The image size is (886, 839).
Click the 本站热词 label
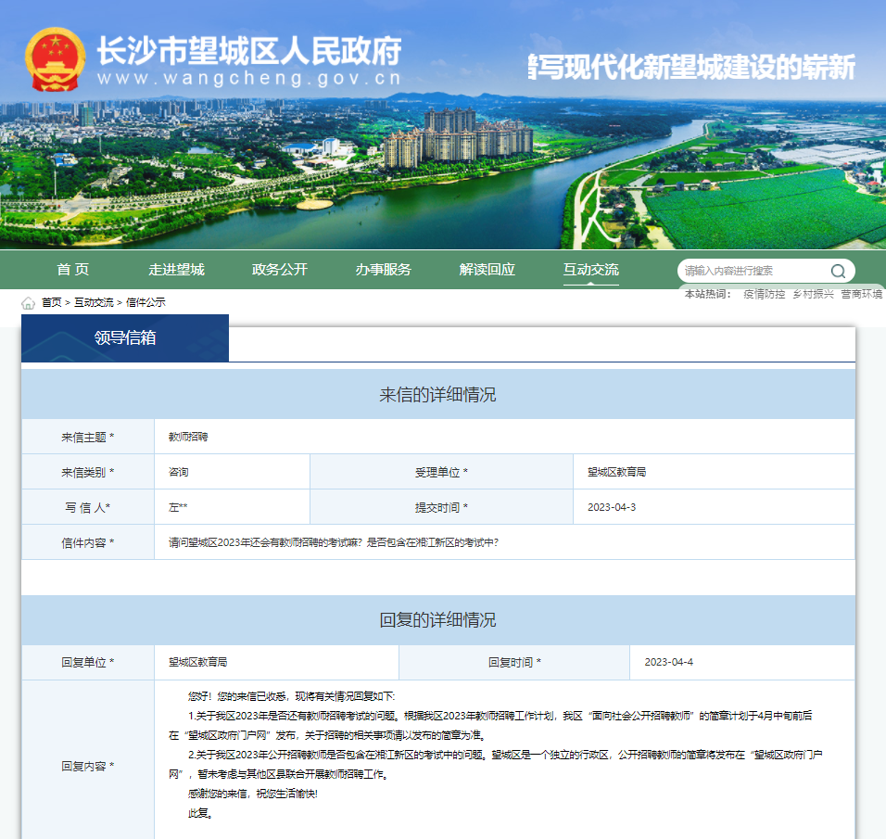pos(707,294)
